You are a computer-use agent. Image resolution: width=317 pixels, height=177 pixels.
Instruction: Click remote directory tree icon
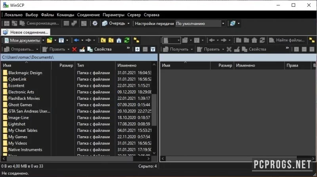[x=312, y=40]
